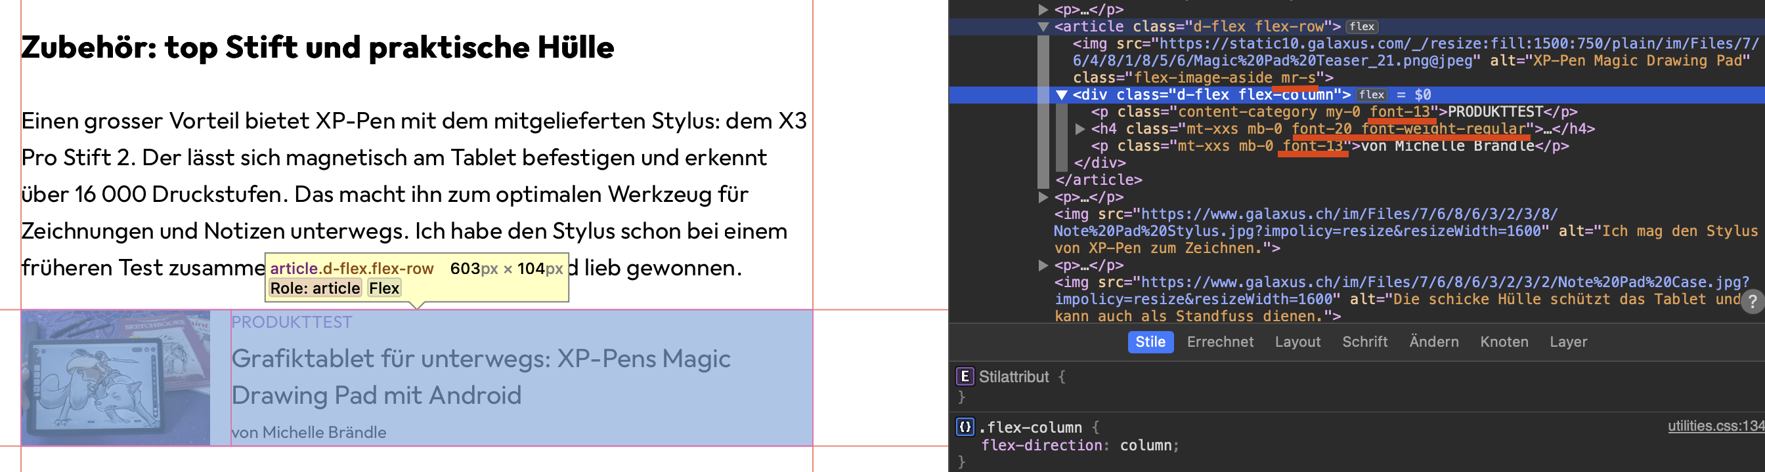The image size is (1765, 472).
Task: Open the Knoten tab
Action: pyautogui.click(x=1504, y=342)
